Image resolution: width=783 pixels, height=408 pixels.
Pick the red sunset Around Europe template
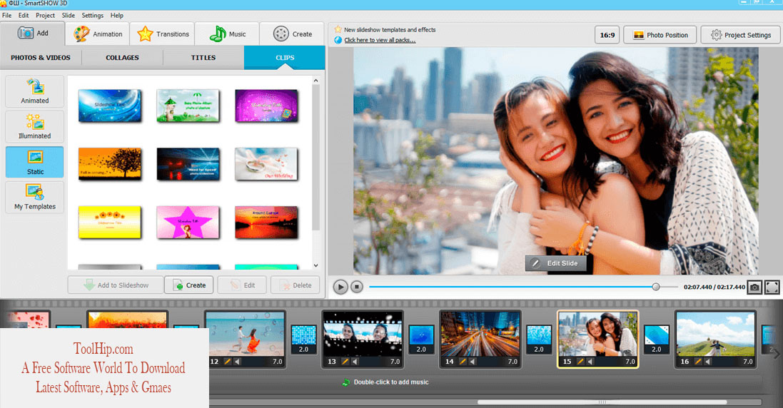point(266,223)
